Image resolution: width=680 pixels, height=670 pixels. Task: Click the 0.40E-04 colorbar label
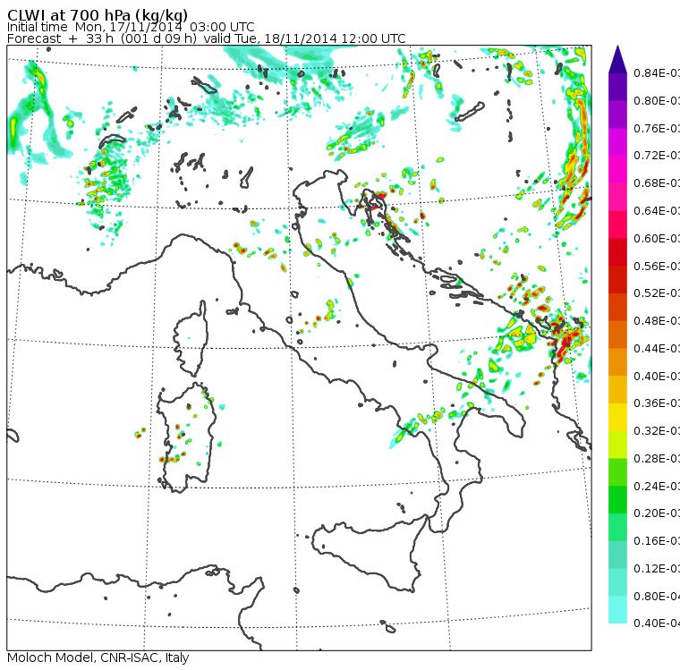[657, 623]
